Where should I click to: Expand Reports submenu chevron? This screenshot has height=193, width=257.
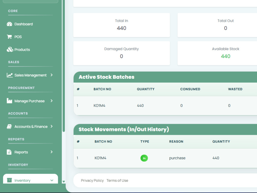[x=52, y=152]
